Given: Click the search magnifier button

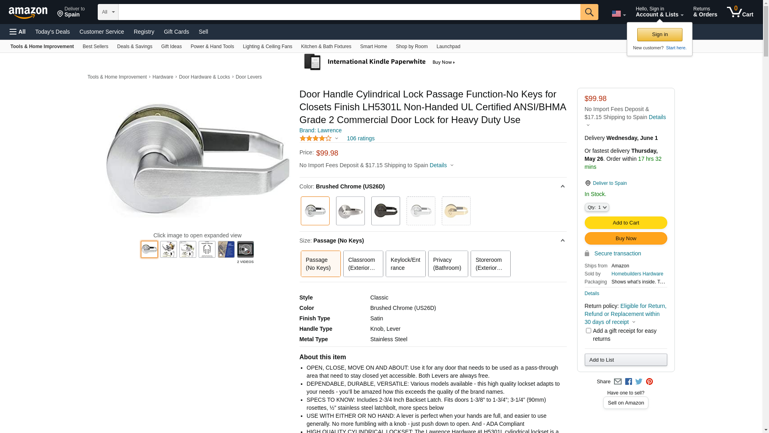Looking at the screenshot, I should (x=589, y=12).
